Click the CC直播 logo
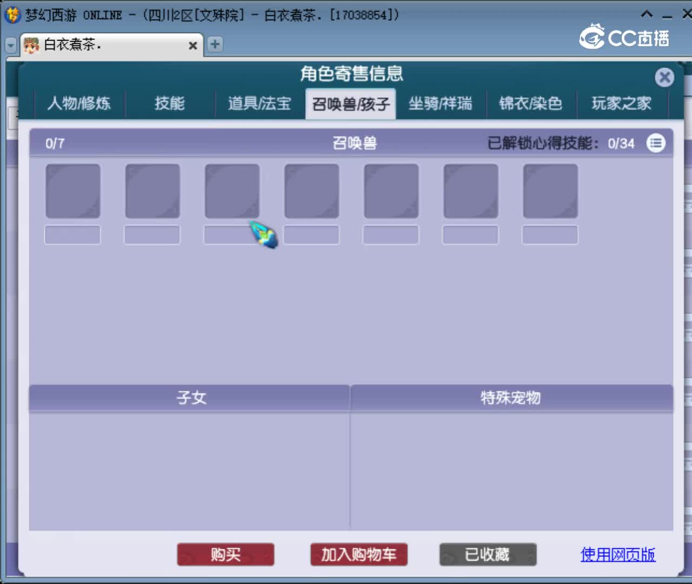The width and height of the screenshot is (692, 584). coord(624,37)
